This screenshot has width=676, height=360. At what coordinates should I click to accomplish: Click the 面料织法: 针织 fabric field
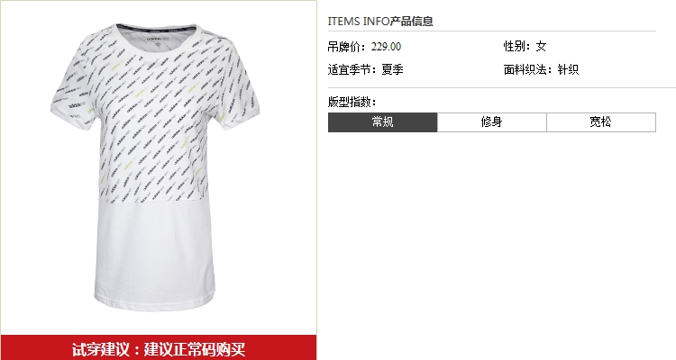click(541, 69)
